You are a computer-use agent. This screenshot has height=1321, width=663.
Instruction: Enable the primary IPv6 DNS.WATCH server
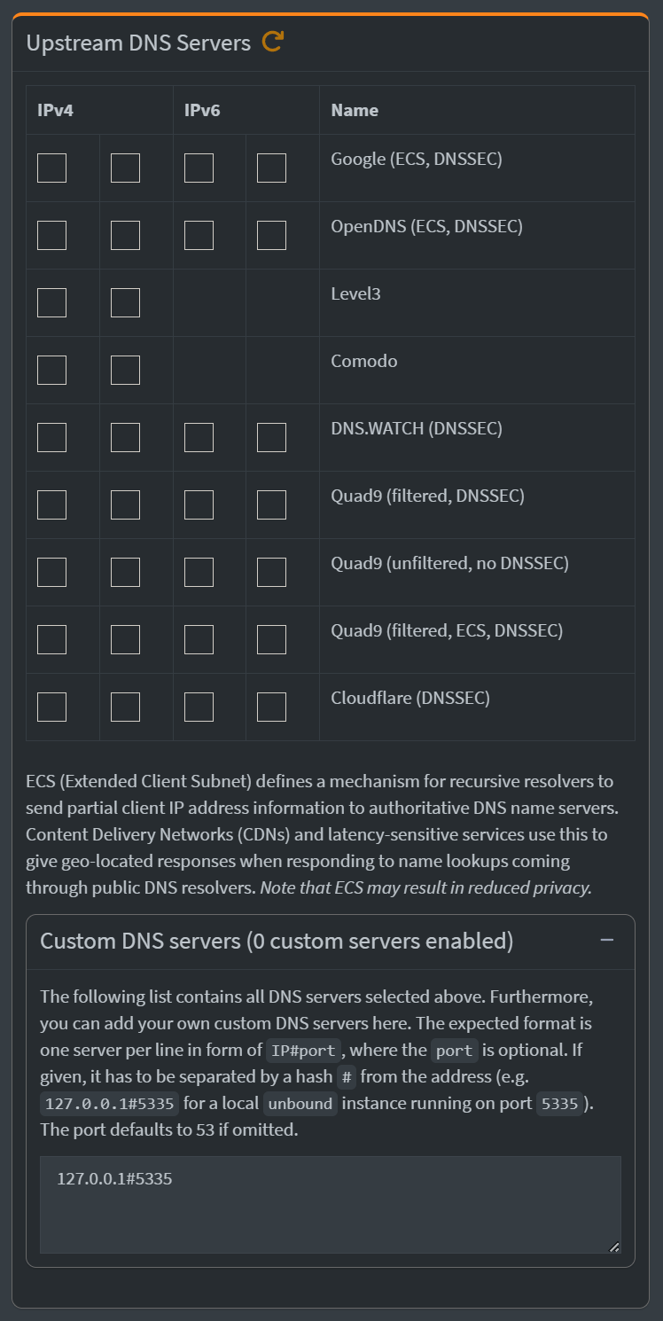198,436
